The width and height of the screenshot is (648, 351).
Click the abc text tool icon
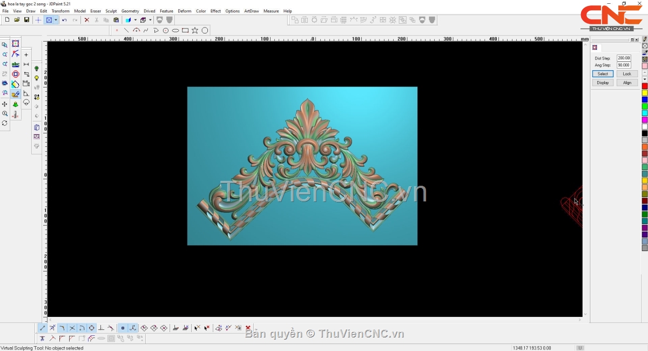(x=16, y=64)
